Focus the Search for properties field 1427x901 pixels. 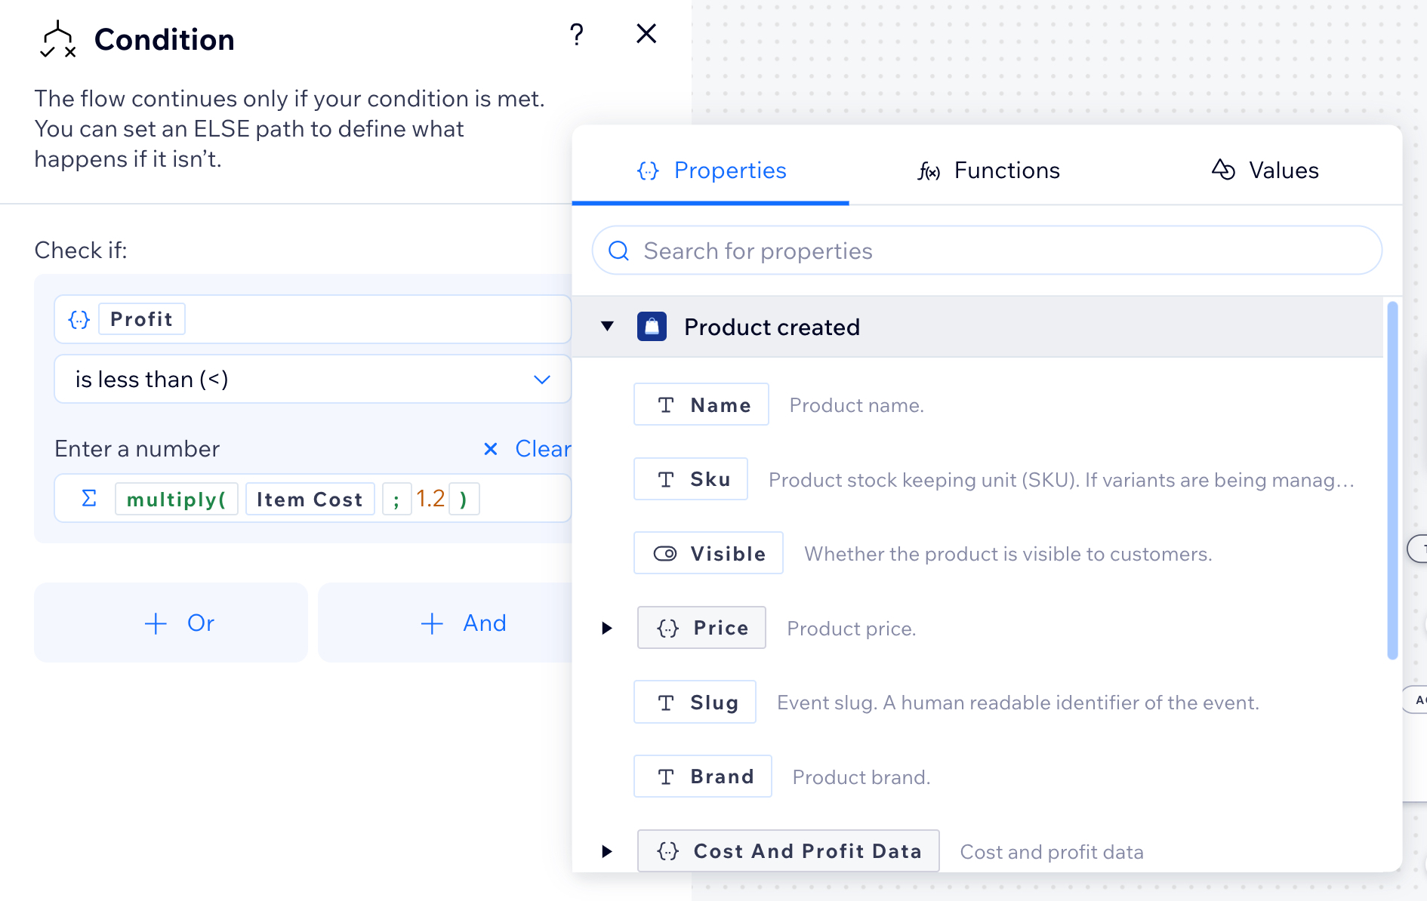click(x=987, y=251)
